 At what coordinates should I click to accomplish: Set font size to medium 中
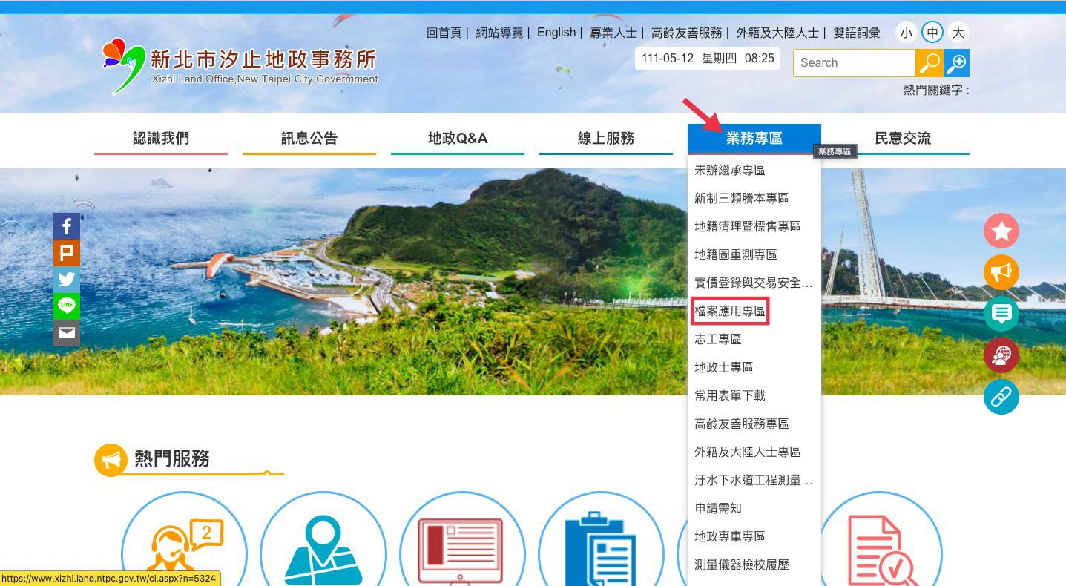pos(932,33)
